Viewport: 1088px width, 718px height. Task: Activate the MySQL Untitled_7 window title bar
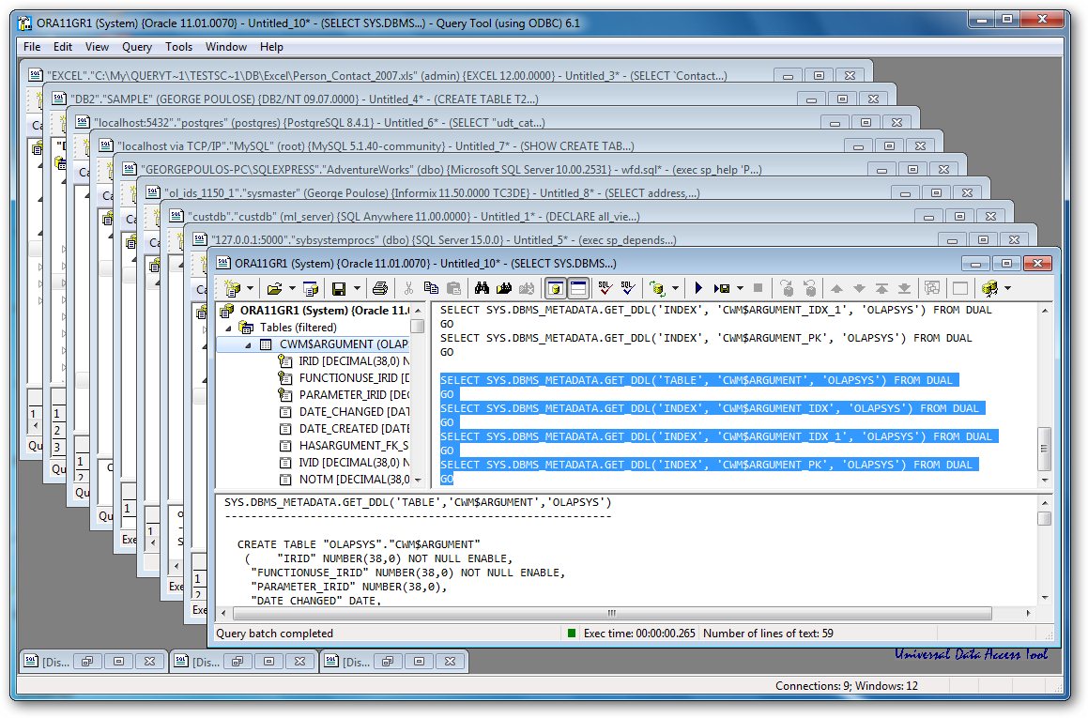click(375, 145)
